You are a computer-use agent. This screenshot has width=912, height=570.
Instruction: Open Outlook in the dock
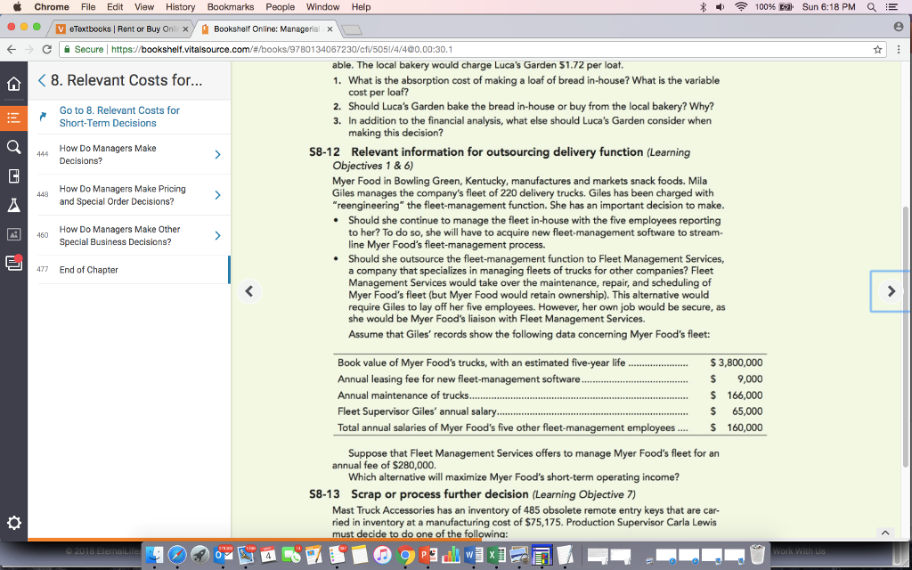pyautogui.click(x=223, y=555)
